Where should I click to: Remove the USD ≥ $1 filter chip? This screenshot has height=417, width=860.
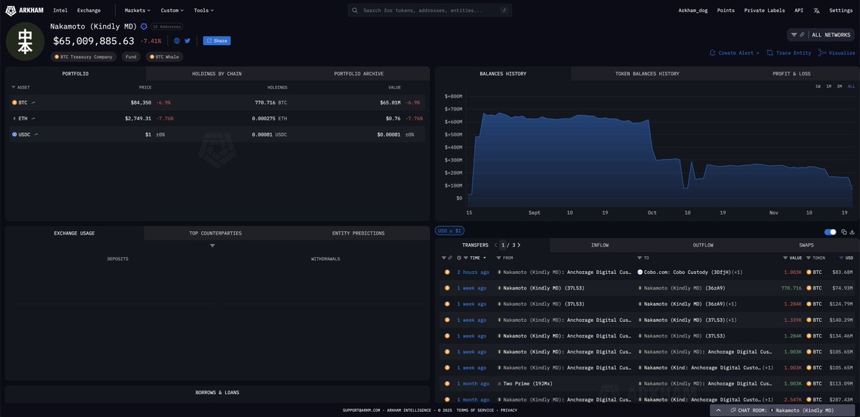pos(451,231)
